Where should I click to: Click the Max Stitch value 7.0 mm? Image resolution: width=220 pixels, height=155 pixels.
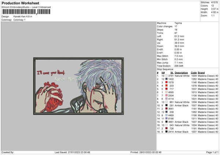(179, 56)
